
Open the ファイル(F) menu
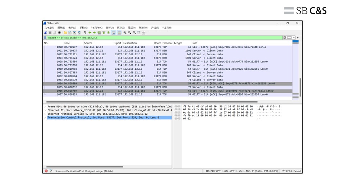[x=49, y=28]
